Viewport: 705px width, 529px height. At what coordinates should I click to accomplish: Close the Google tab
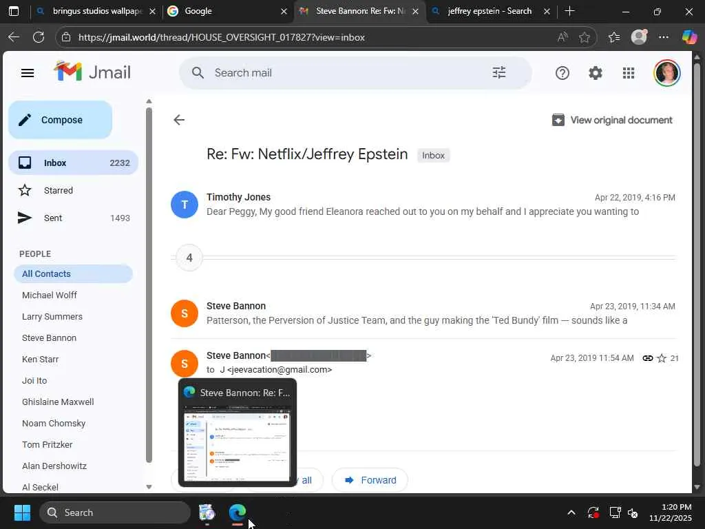point(284,11)
